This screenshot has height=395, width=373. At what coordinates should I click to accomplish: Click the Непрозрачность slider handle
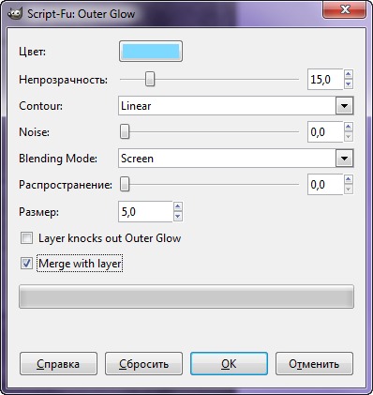click(x=150, y=79)
